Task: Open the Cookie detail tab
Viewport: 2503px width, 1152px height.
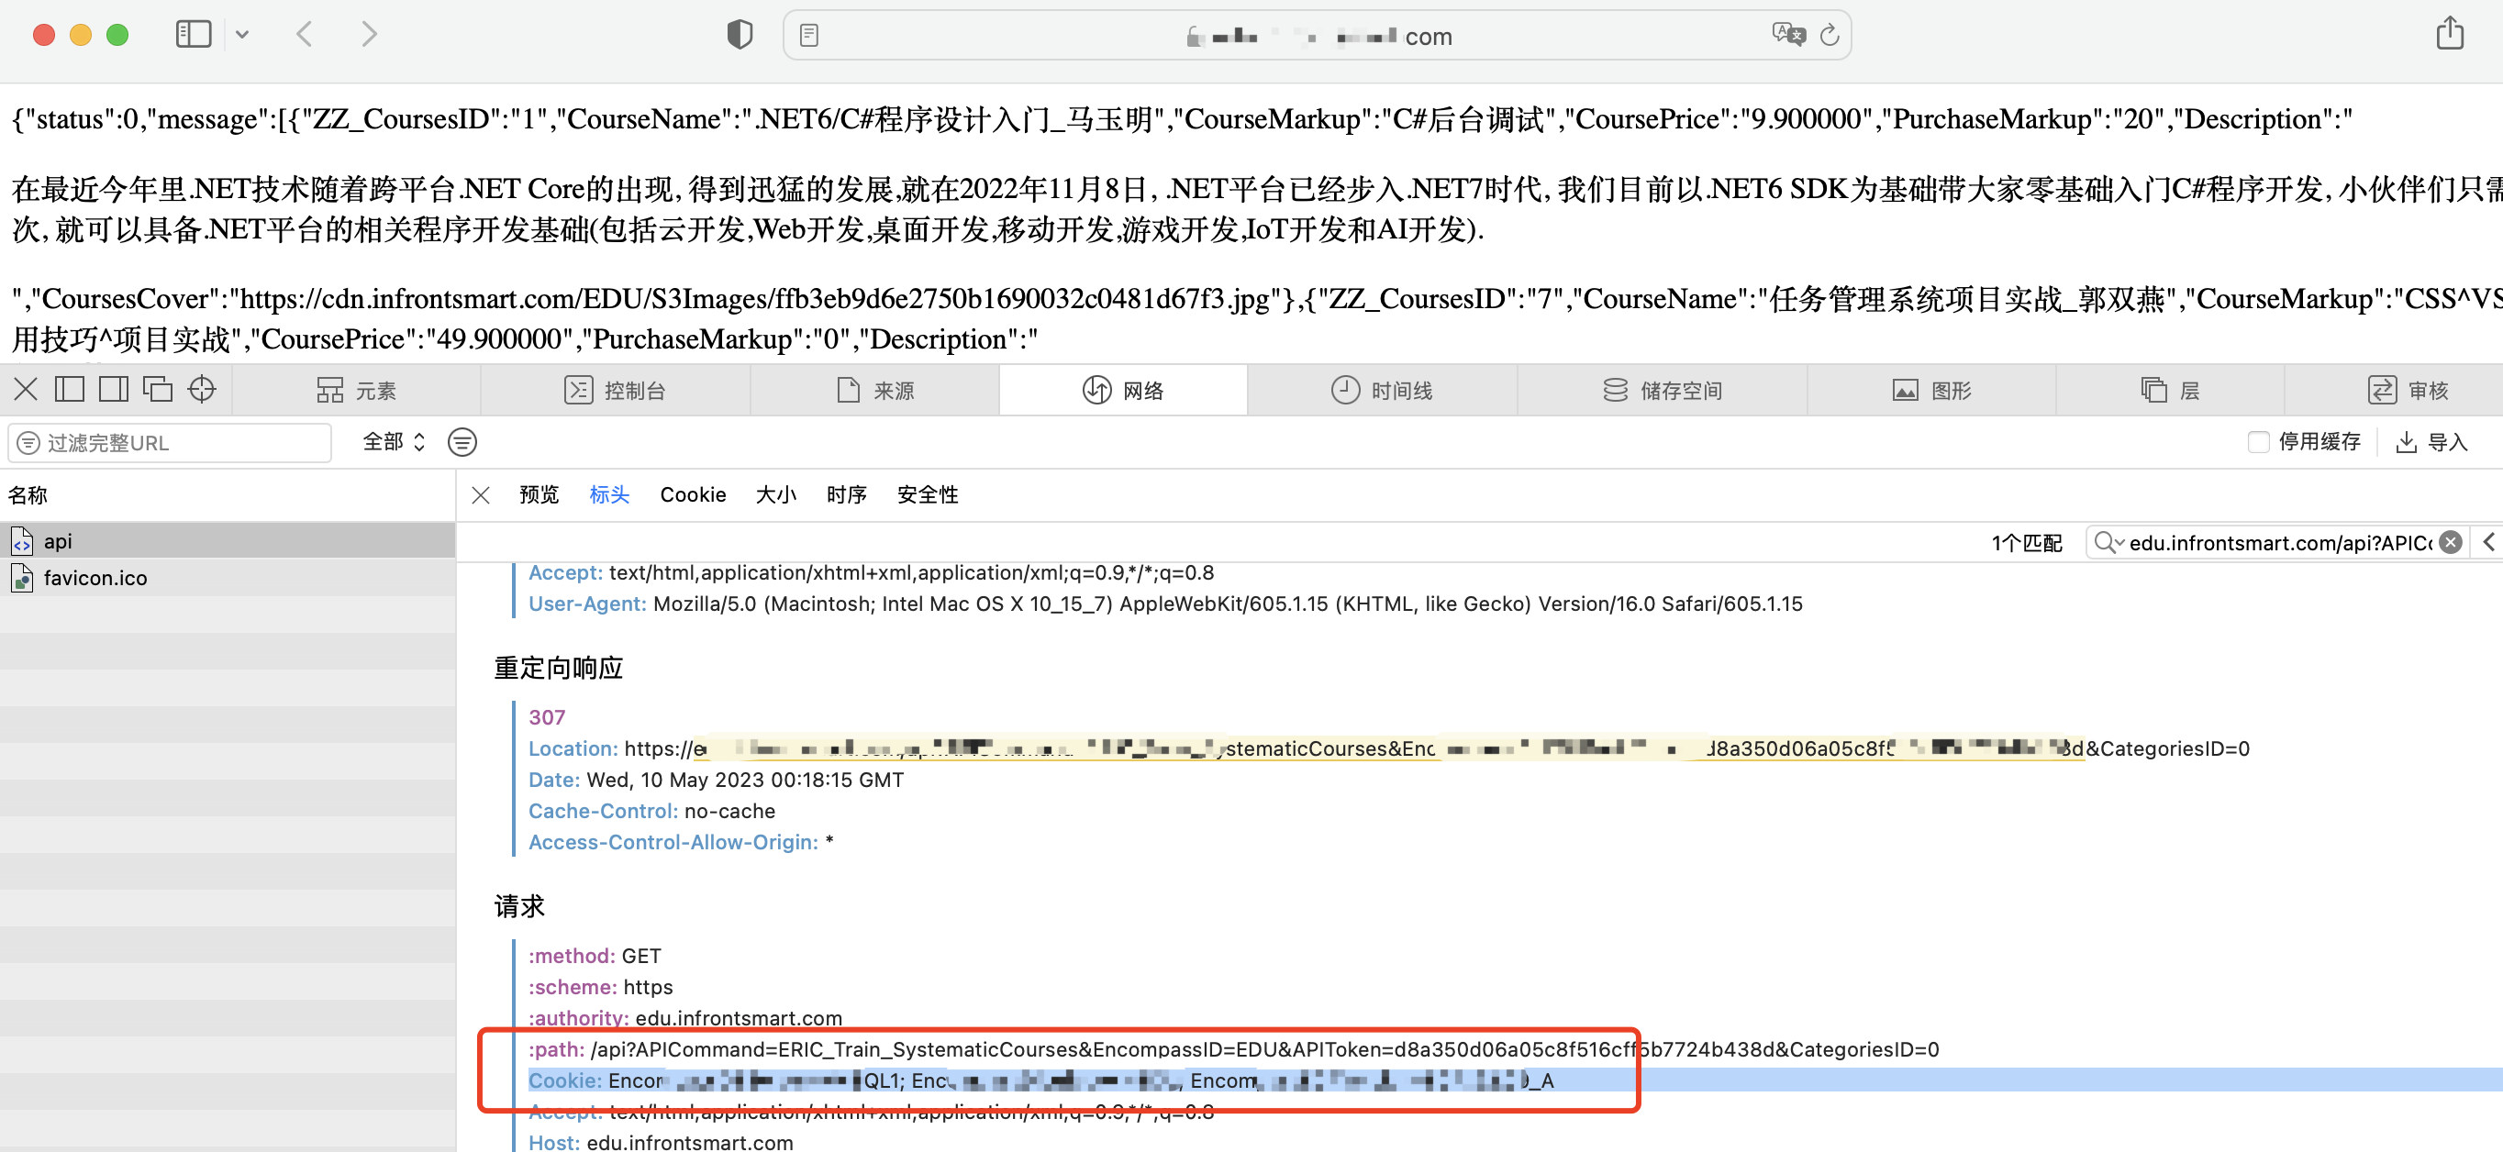Action: coord(693,494)
